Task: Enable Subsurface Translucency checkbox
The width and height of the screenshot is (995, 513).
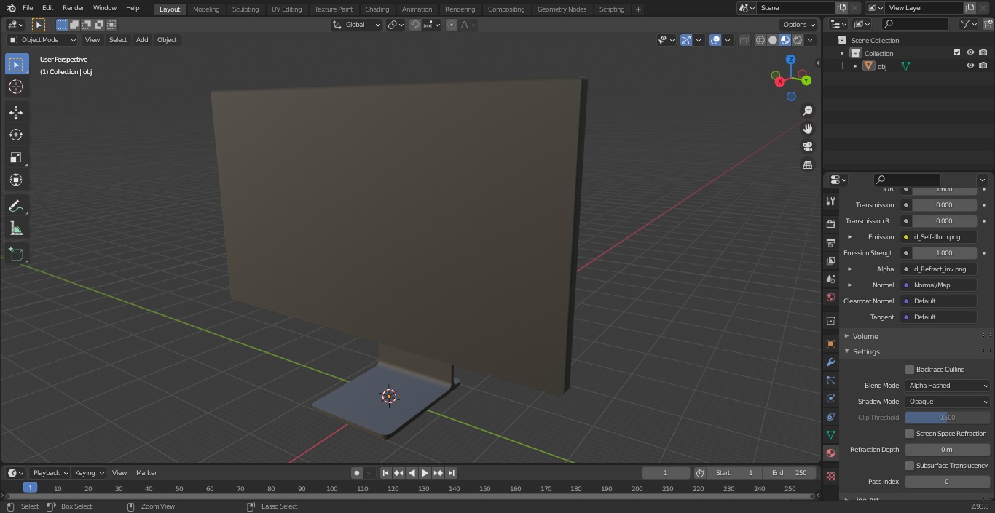Action: 910,466
